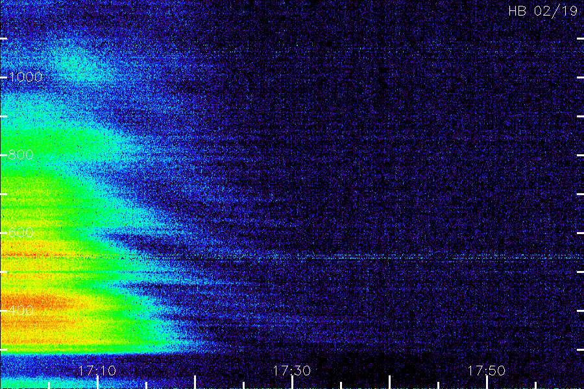This screenshot has width=584, height=389.
Task: Click the tick mark below 17:10
Action: (97, 383)
